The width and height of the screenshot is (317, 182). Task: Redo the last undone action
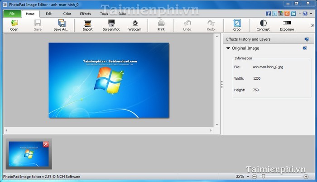click(x=211, y=25)
